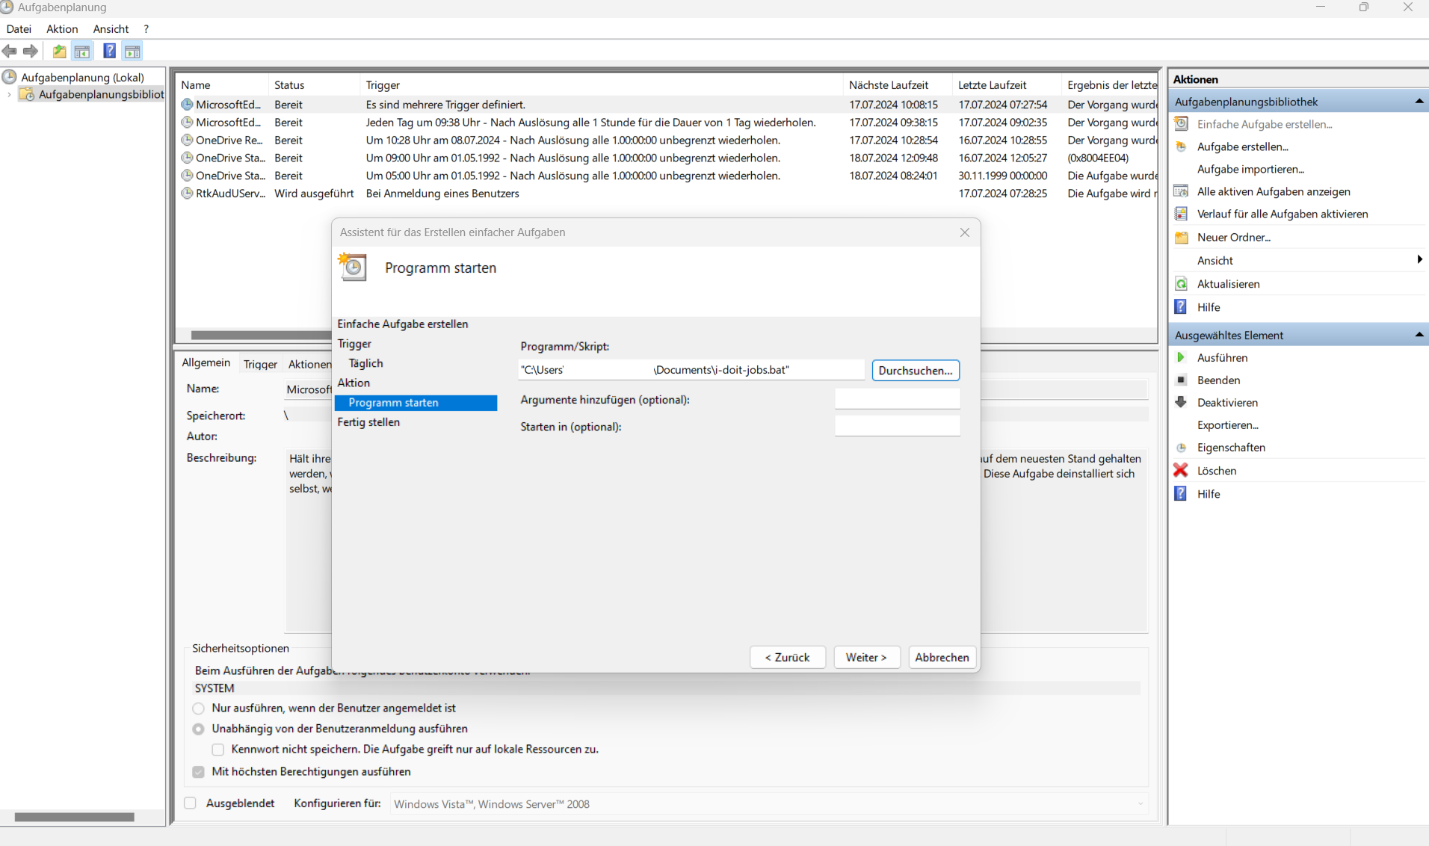This screenshot has width=1429, height=846.
Task: Click the Durchsuchen button
Action: 915,371
